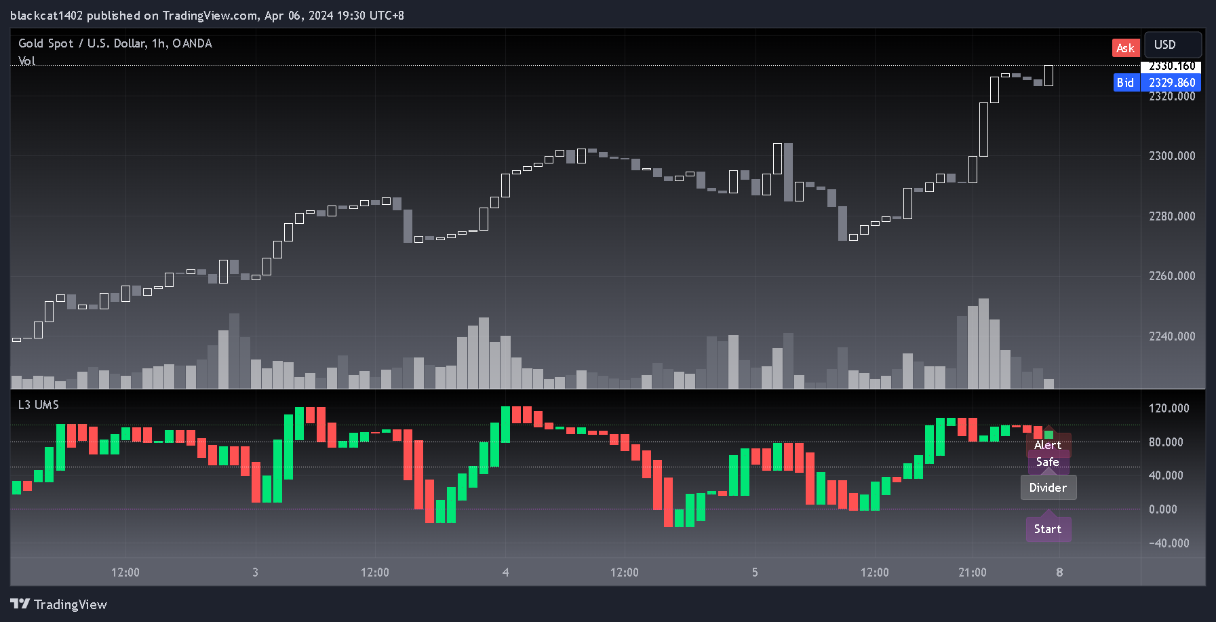Click the Alert label on indicator pane
This screenshot has height=622, width=1216.
point(1048,445)
